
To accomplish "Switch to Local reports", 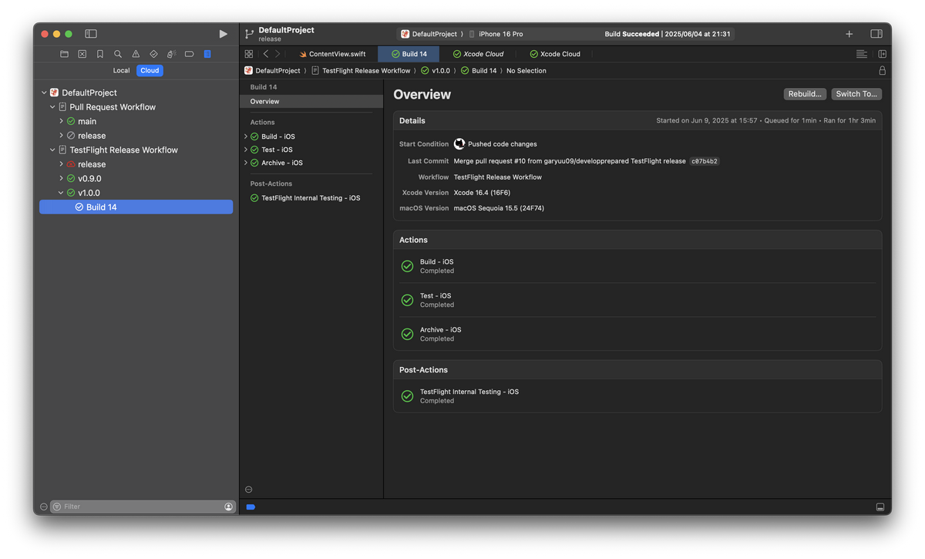I will pyautogui.click(x=122, y=70).
